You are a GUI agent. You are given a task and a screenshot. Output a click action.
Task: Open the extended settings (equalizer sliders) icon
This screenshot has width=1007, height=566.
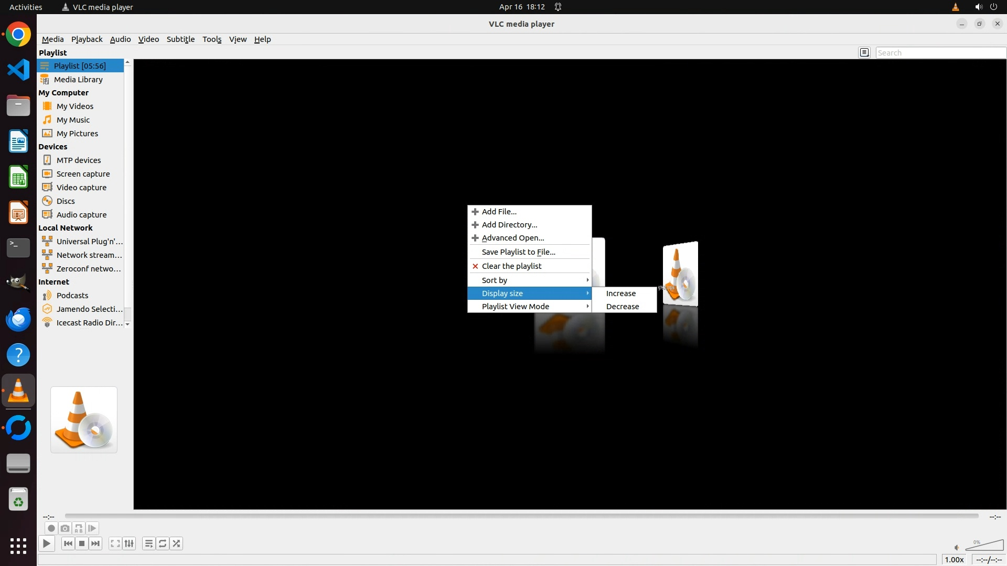click(129, 543)
